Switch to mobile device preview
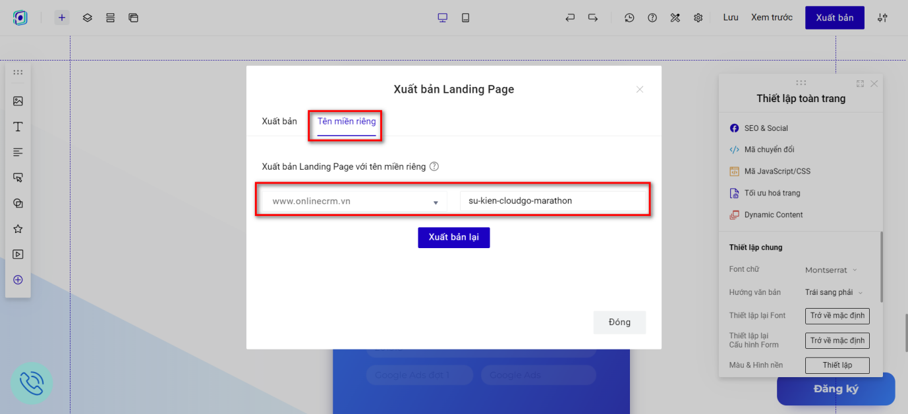The height and width of the screenshot is (414, 908). [466, 18]
